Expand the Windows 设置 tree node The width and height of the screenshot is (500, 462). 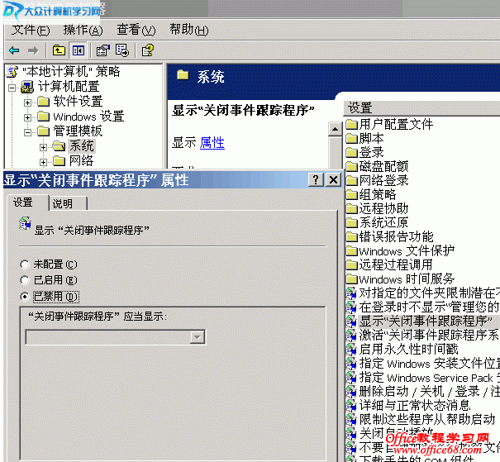(28, 117)
